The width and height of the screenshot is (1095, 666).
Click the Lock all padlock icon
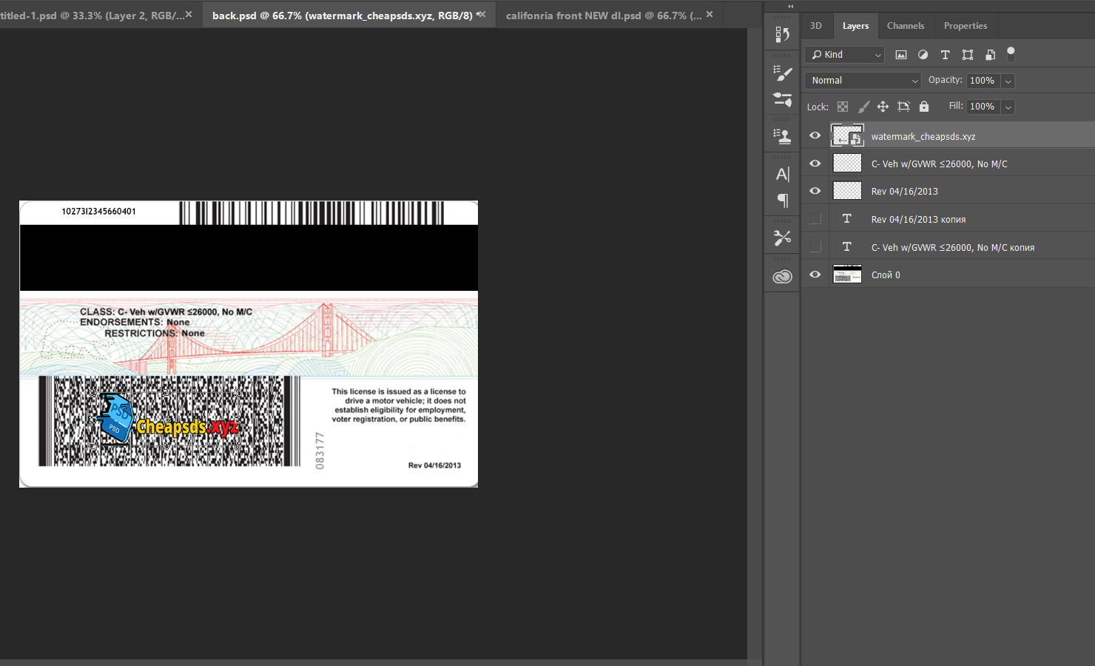tap(923, 107)
